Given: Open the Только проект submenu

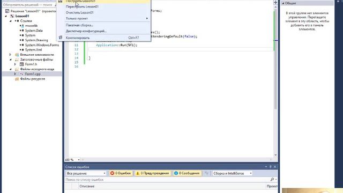Looking at the screenshot, I should (x=103, y=18).
